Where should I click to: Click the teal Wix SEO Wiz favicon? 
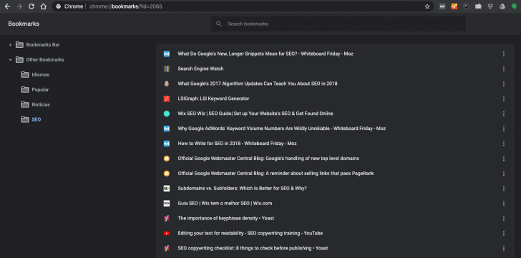click(x=167, y=114)
